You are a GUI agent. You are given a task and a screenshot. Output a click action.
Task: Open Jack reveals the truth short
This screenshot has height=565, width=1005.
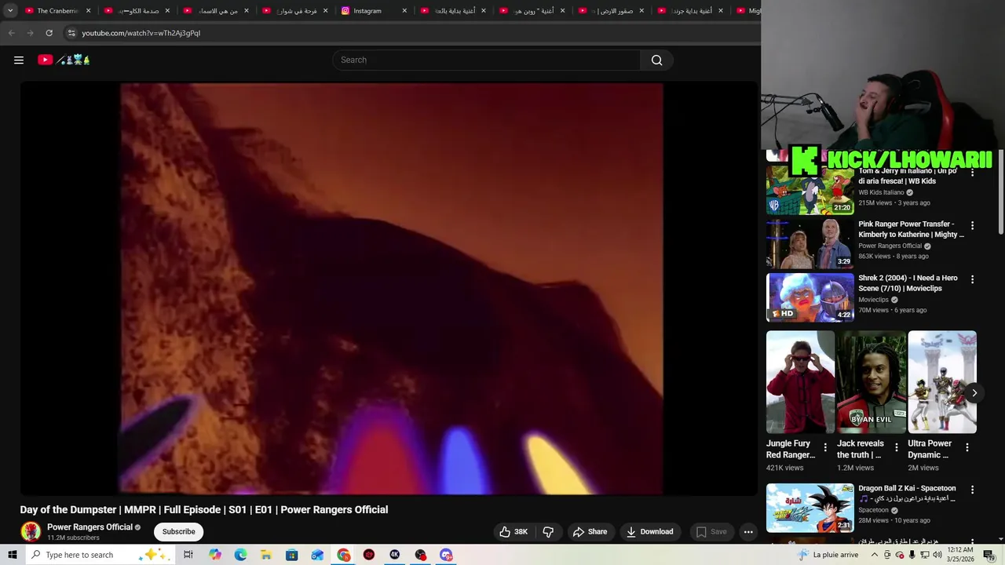[871, 382]
